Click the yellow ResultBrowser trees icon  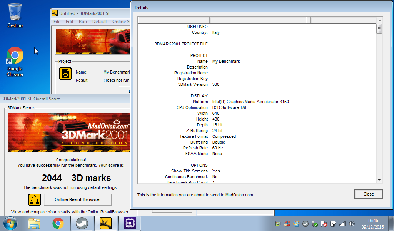[35, 199]
